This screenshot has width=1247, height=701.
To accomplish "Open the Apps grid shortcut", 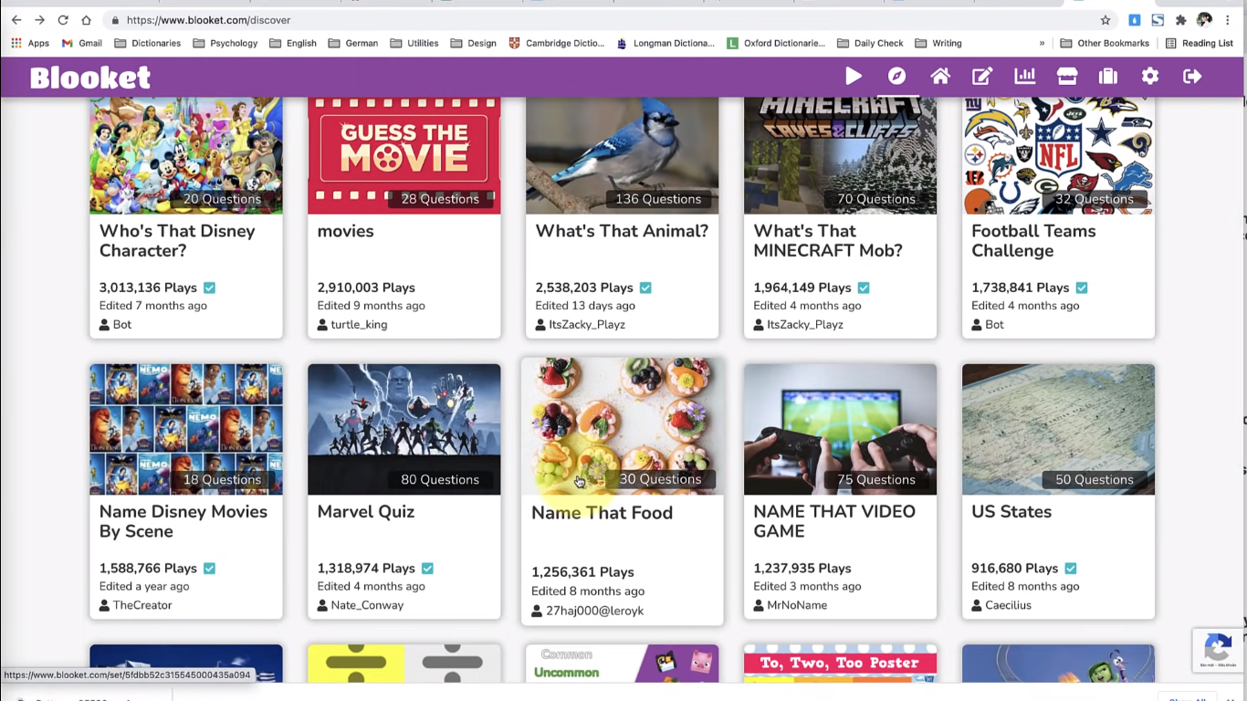I will (30, 43).
